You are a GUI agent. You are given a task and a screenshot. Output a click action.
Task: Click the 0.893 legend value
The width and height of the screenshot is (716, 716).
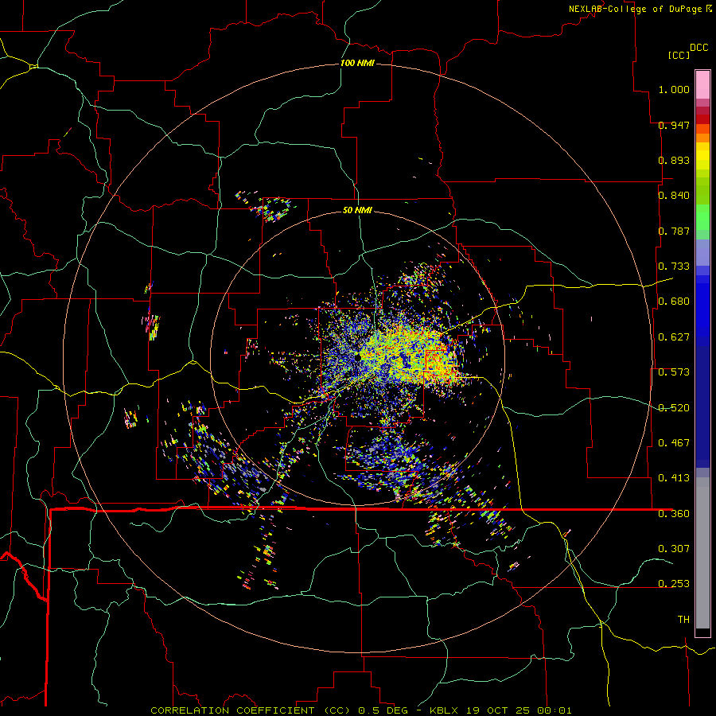click(x=674, y=160)
